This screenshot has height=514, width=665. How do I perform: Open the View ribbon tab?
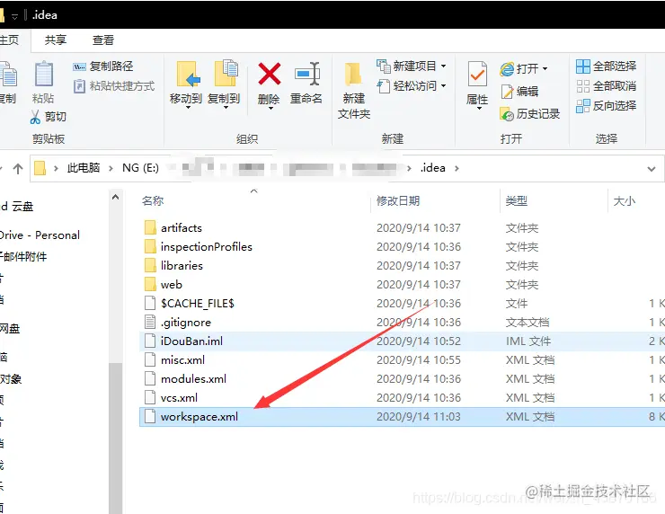103,40
